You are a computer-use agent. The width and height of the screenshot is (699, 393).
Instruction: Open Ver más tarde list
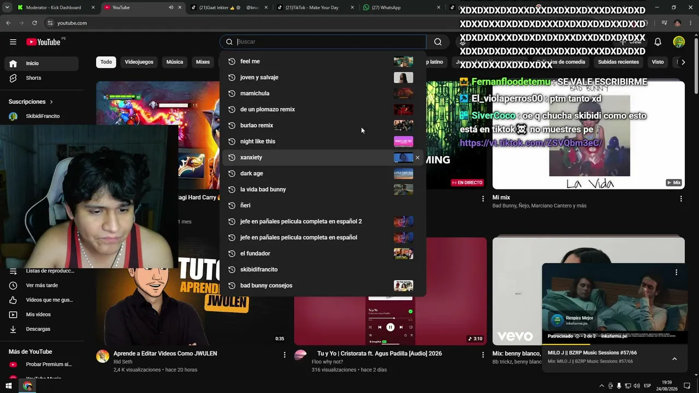(x=42, y=285)
